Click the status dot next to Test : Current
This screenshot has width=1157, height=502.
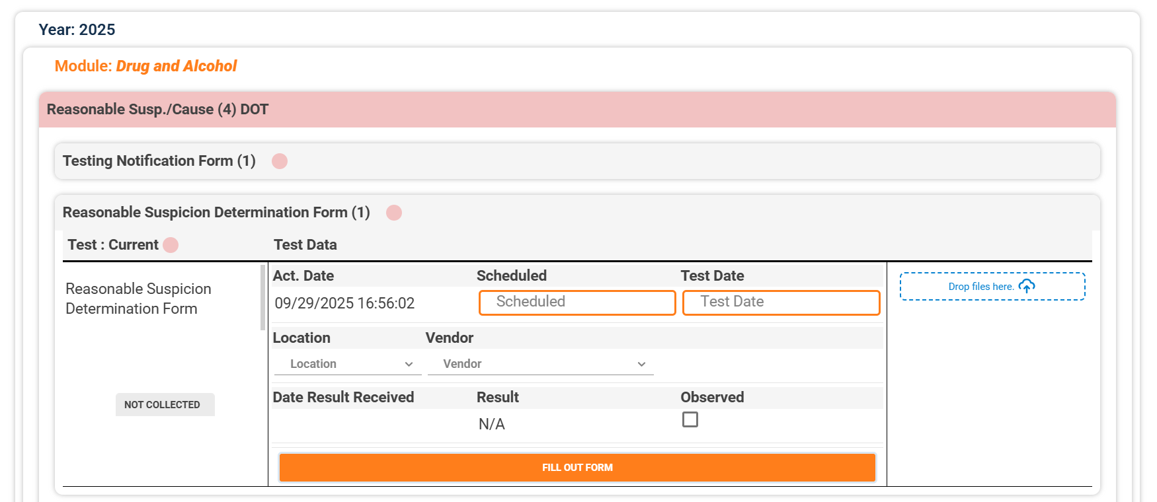(x=171, y=245)
